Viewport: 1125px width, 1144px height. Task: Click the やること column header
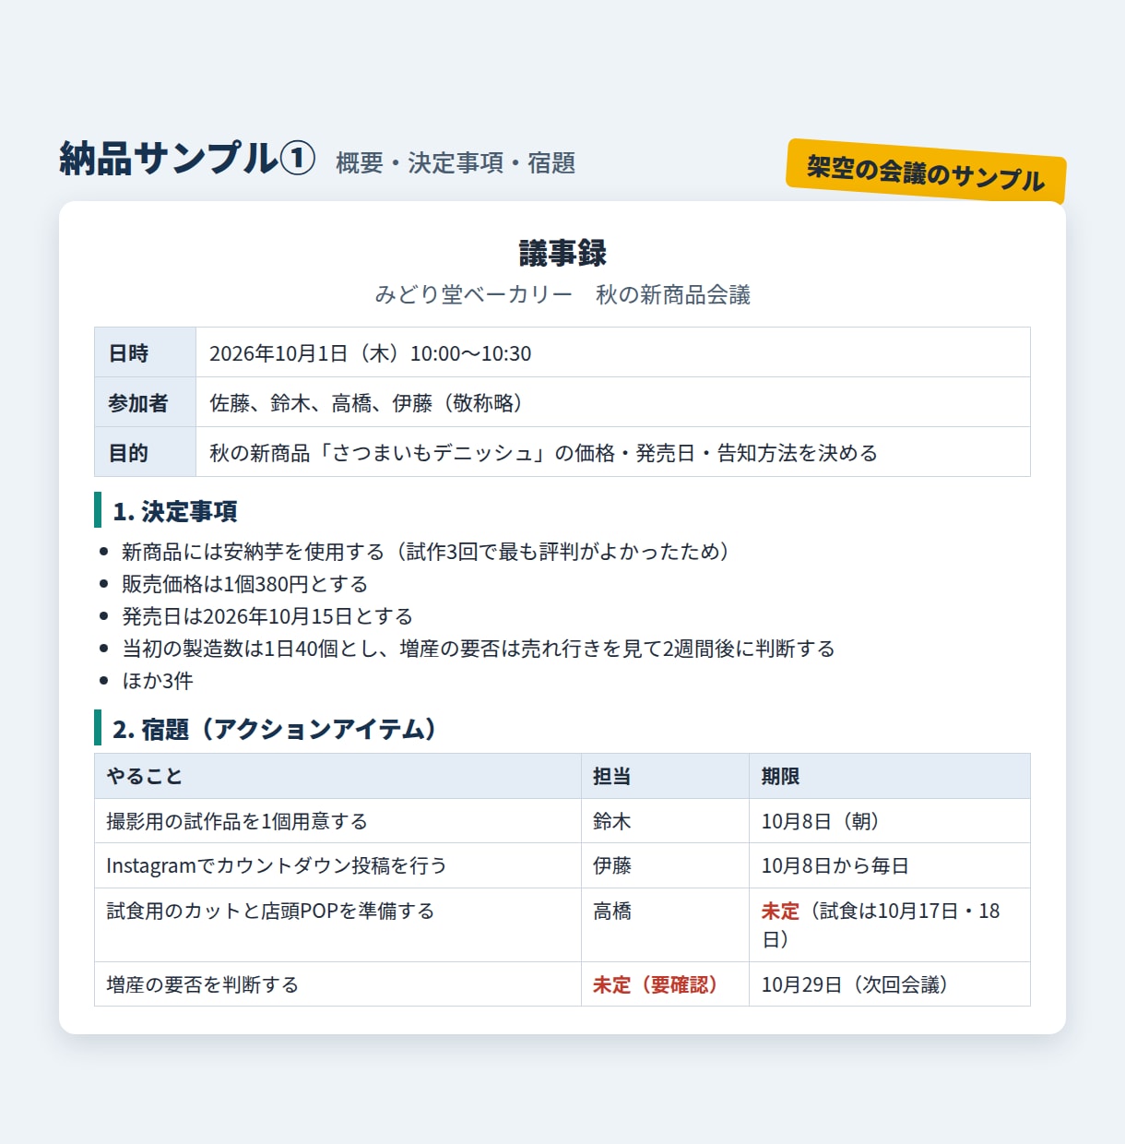point(337,776)
